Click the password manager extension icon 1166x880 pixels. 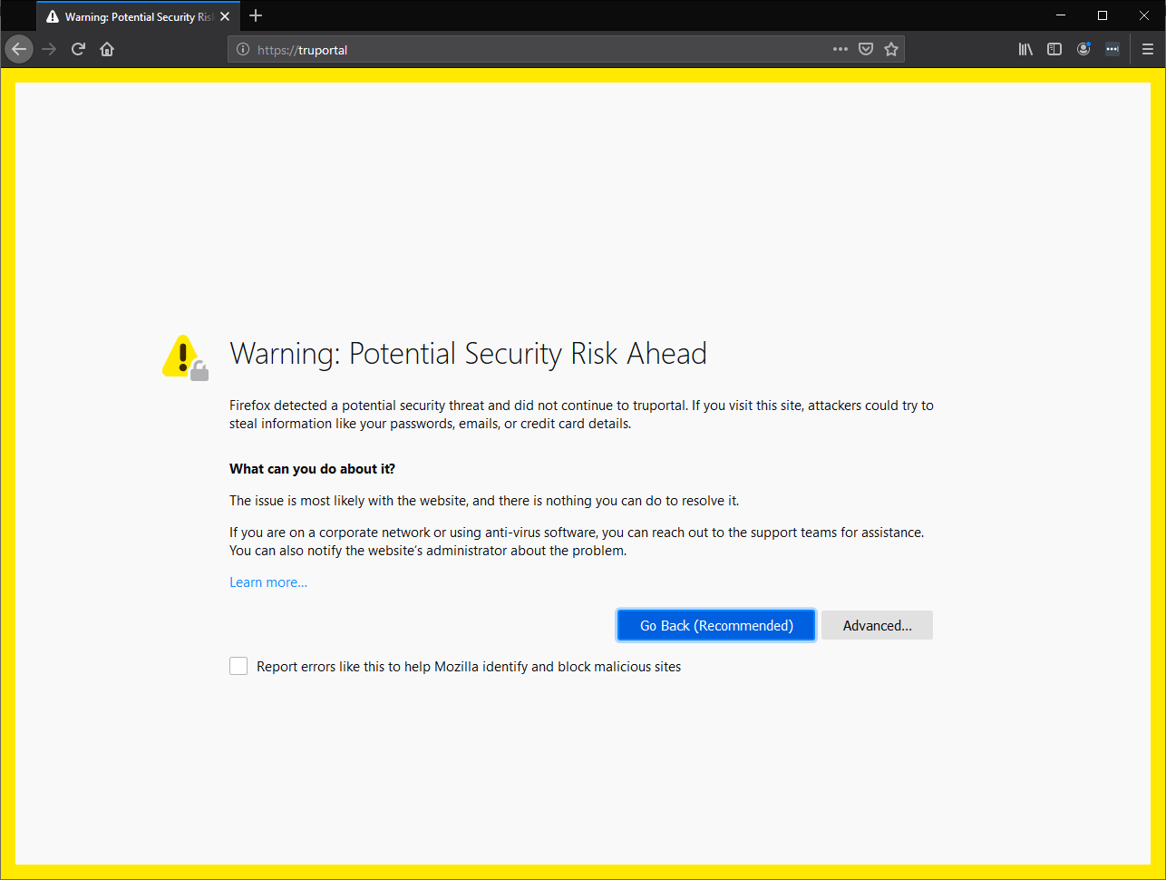click(x=1113, y=49)
